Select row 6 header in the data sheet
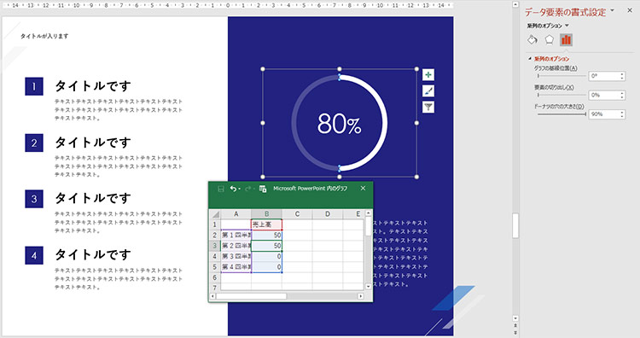 click(215, 277)
